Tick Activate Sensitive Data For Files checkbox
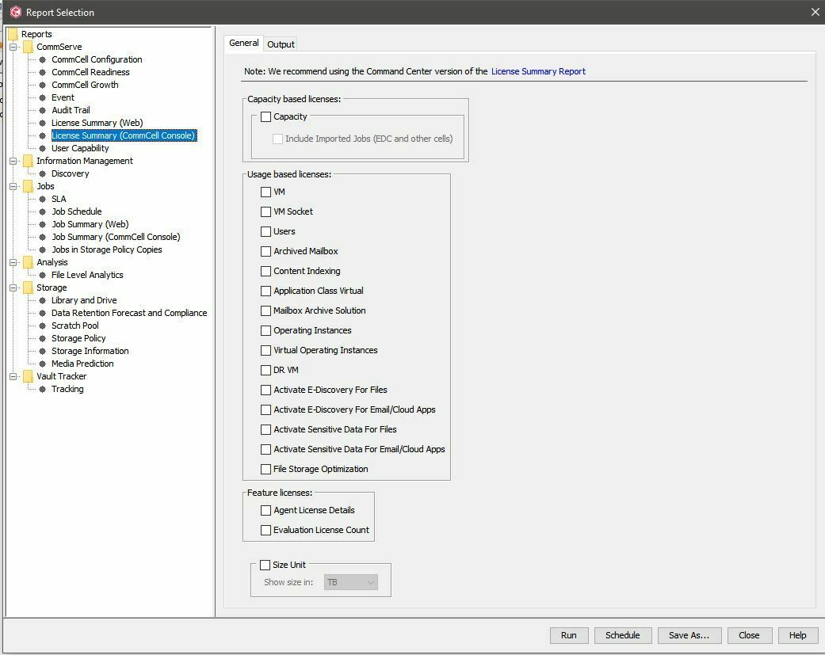Image resolution: width=825 pixels, height=655 pixels. (x=265, y=429)
